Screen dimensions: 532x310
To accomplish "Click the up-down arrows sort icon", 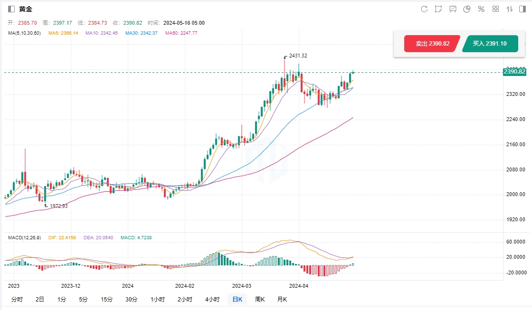I will click(x=510, y=9).
